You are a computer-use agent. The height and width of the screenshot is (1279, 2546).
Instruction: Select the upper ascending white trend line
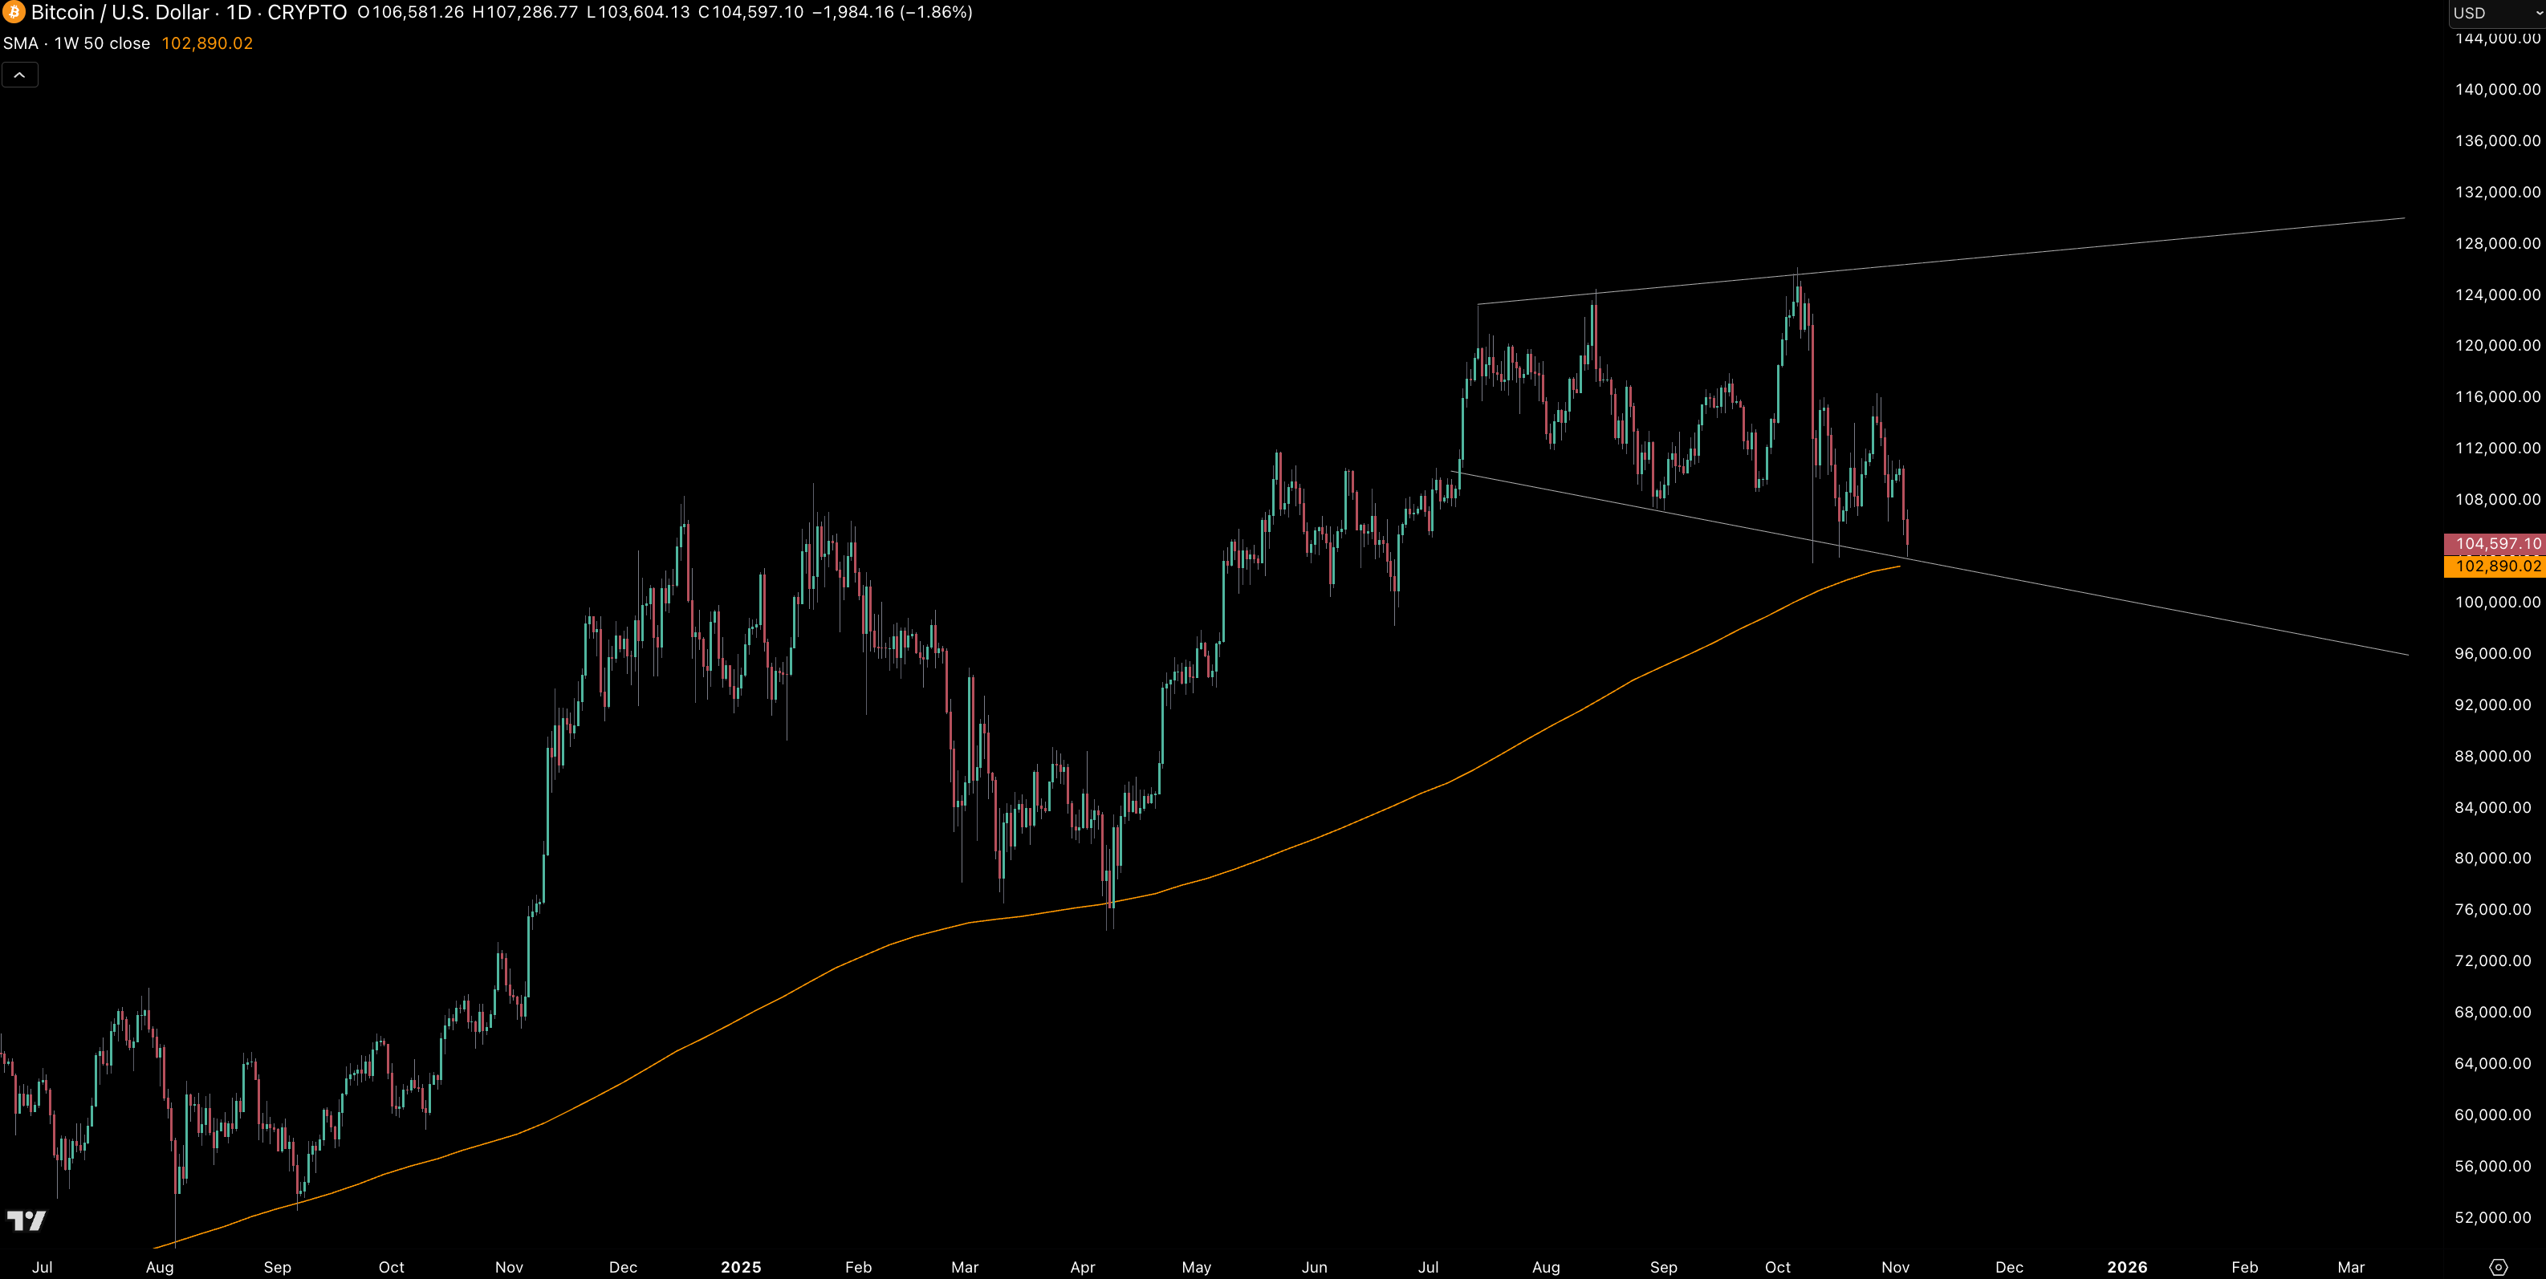2076,247
